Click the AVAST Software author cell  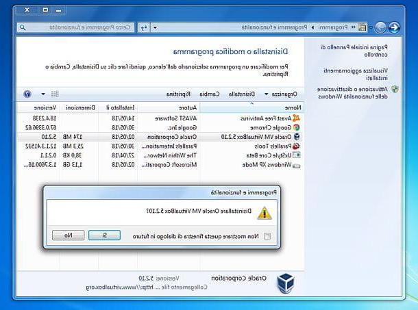click(x=176, y=118)
